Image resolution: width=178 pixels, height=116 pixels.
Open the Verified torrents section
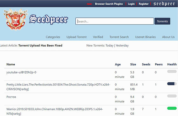98,37
